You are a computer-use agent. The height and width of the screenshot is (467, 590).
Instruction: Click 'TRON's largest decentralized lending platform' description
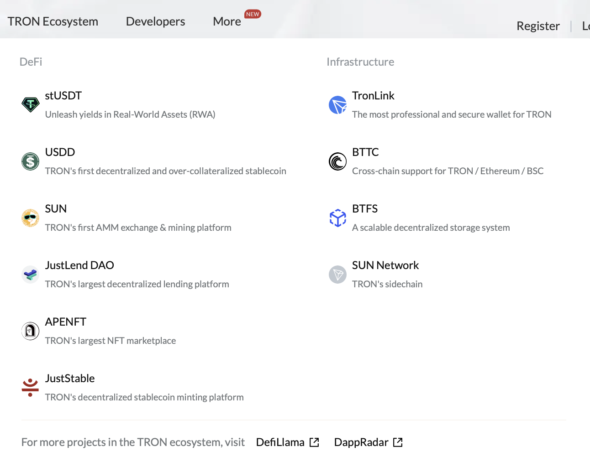click(137, 284)
